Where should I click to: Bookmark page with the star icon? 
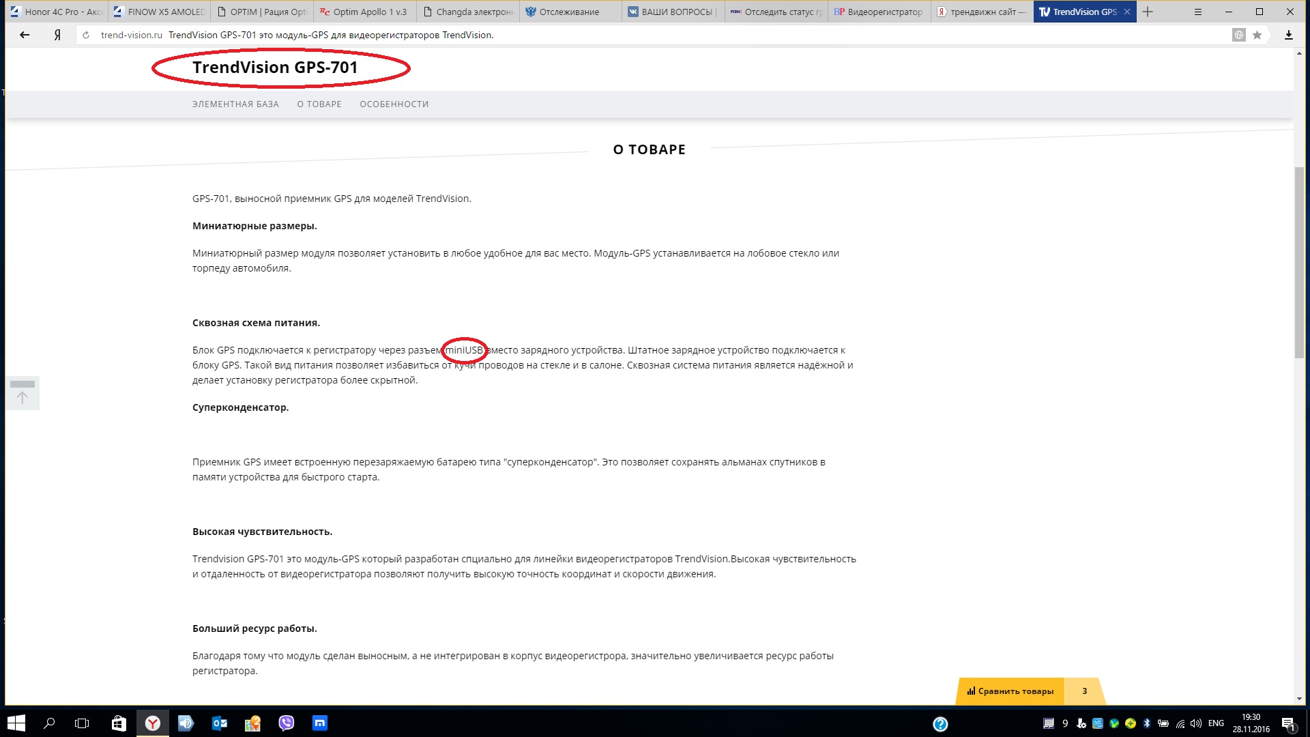click(x=1257, y=35)
